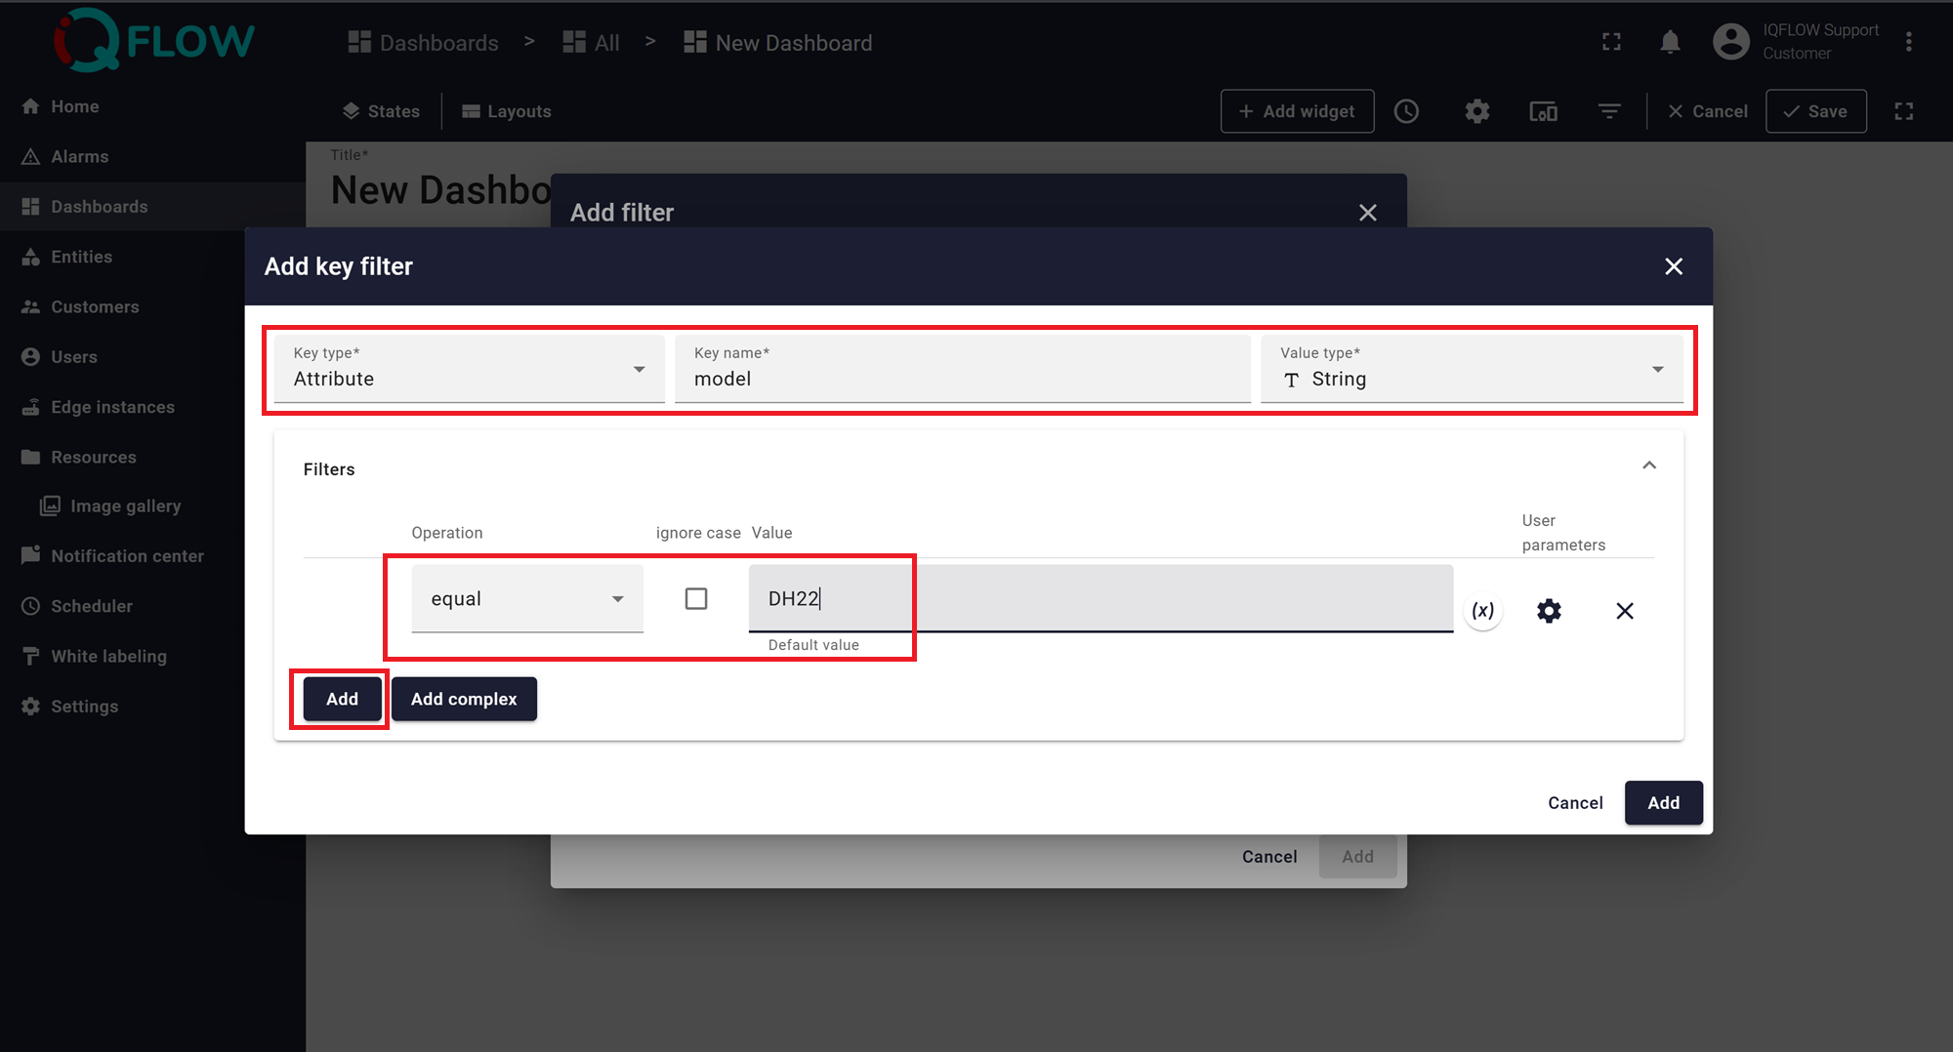Image resolution: width=1953 pixels, height=1052 pixels.
Task: Collapse the Filters section chevron
Action: point(1649,465)
